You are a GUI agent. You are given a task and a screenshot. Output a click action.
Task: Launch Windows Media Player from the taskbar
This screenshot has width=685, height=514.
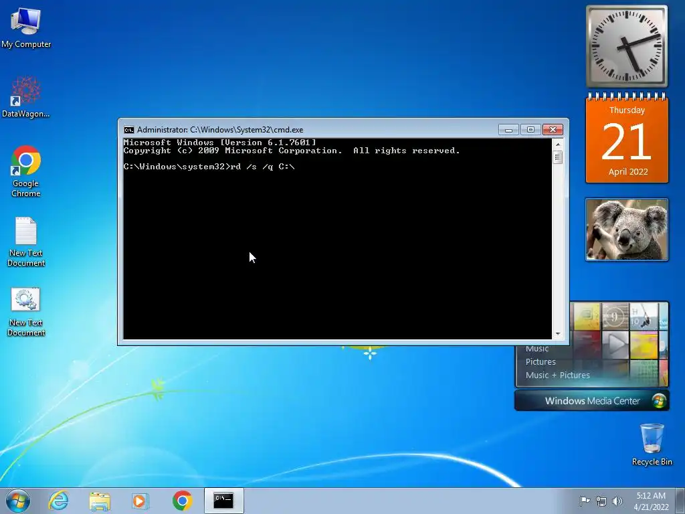pos(140,501)
